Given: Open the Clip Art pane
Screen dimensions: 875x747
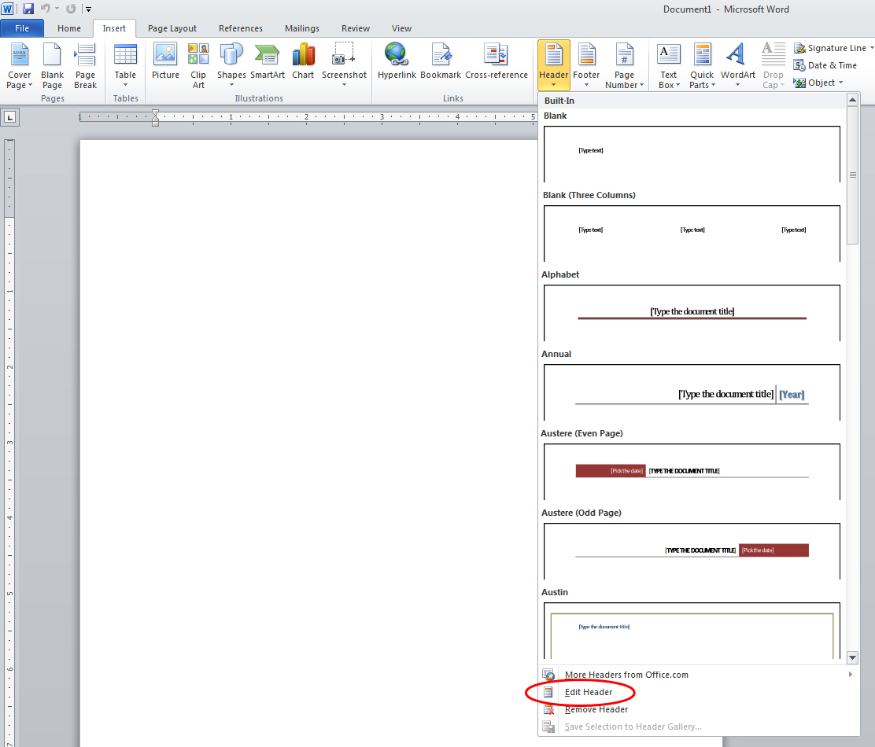Looking at the screenshot, I should [198, 64].
